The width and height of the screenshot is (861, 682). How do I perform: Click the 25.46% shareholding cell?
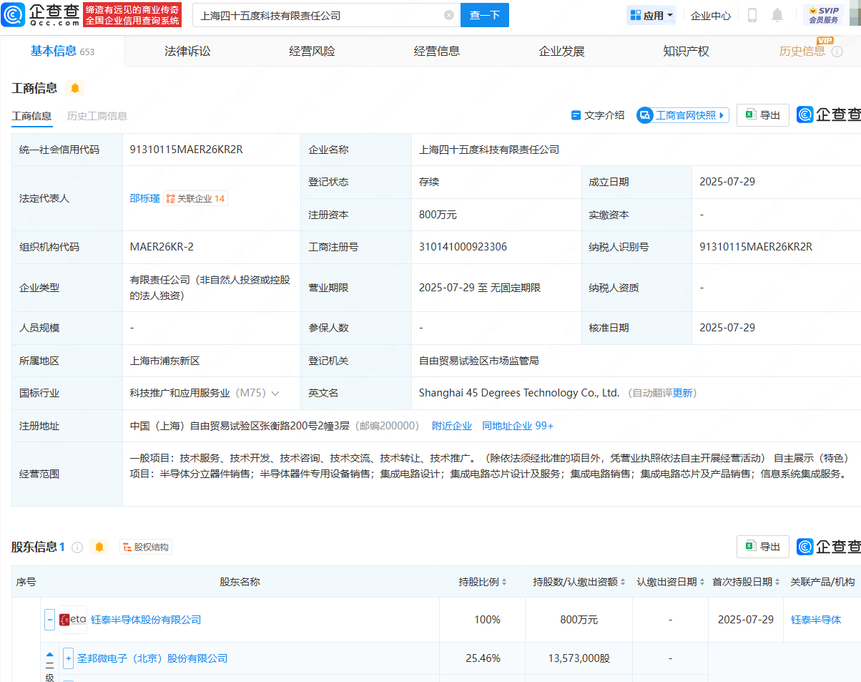(483, 658)
